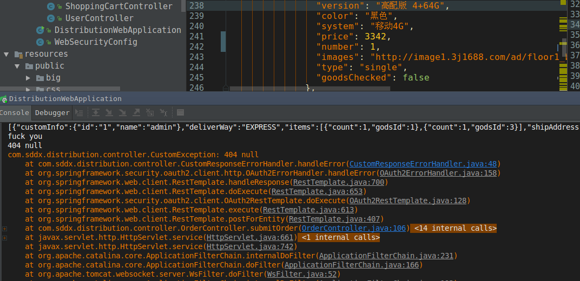
Task: Open ApplicationFilterChain.java:231 link
Action: click(386, 256)
